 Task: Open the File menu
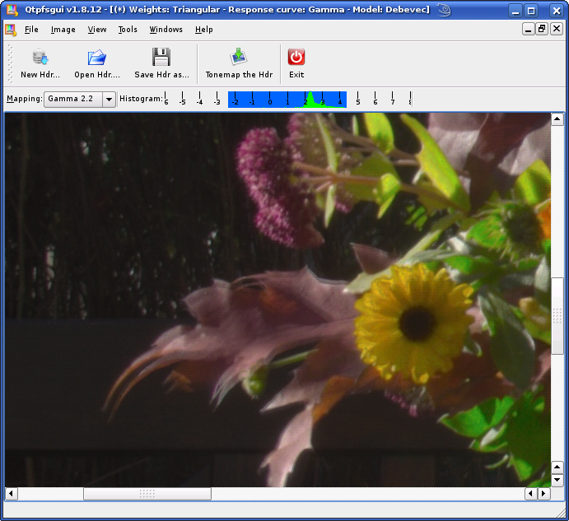[31, 30]
